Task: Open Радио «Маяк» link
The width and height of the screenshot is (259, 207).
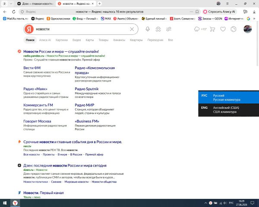Action: [x=35, y=89]
